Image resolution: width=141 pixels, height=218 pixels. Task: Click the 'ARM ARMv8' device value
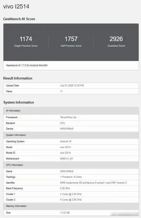[x=67, y=129]
